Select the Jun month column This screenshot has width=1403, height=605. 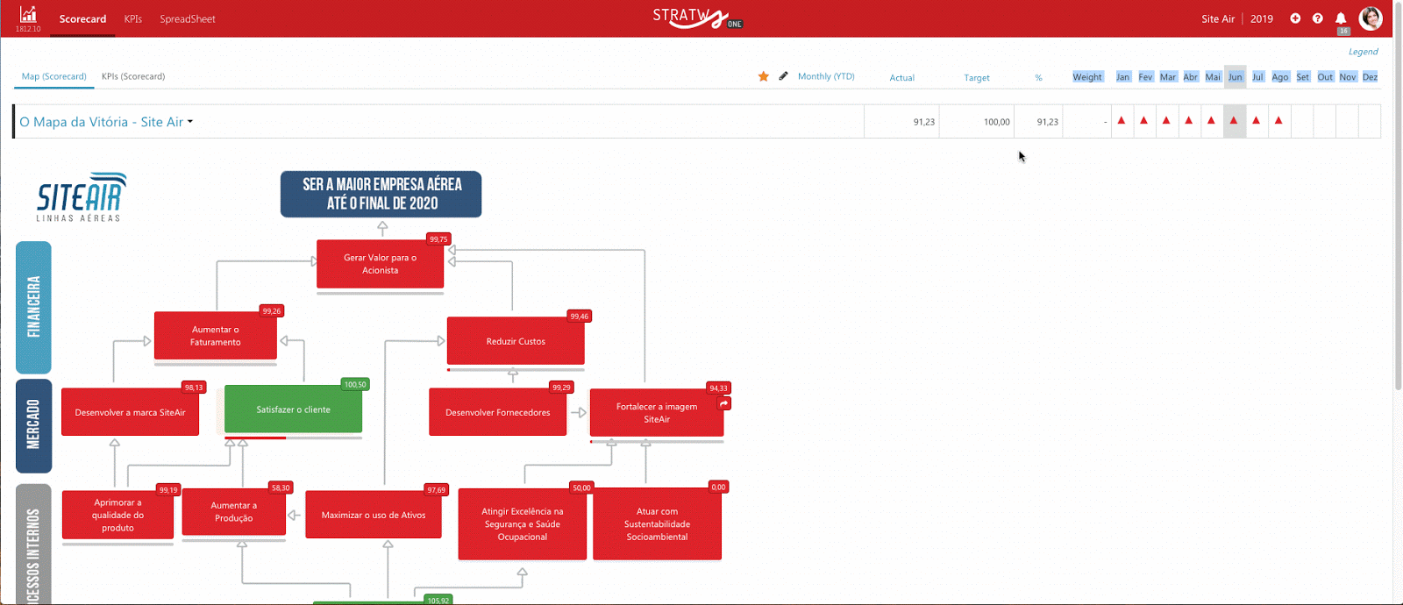click(1236, 77)
